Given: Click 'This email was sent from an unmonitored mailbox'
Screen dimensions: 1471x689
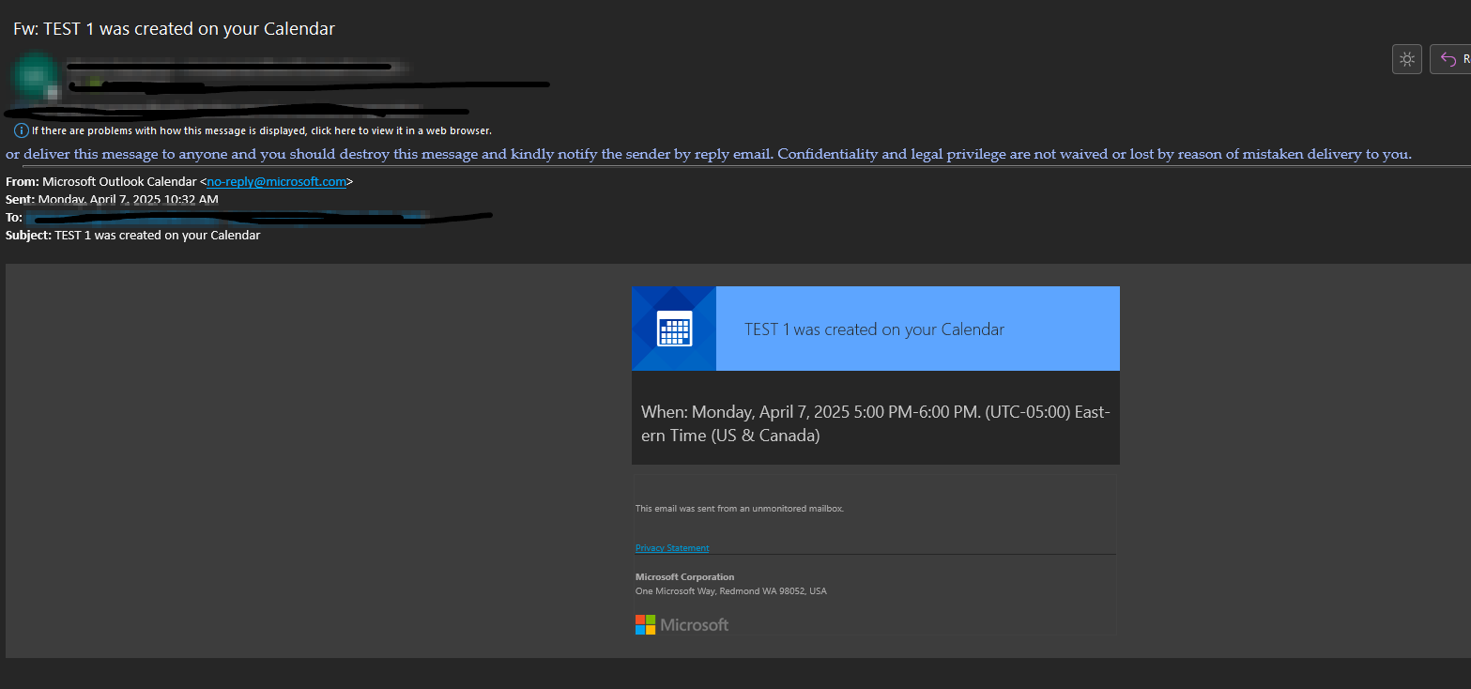Looking at the screenshot, I should point(740,509).
